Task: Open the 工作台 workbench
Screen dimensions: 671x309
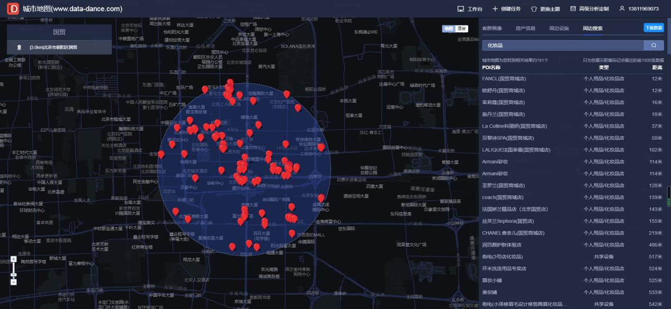Action: click(475, 9)
